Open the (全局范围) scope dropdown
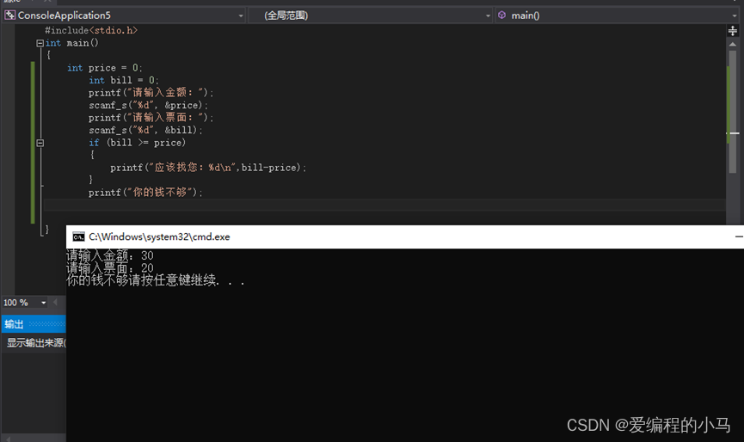The height and width of the screenshot is (442, 744). click(x=488, y=15)
